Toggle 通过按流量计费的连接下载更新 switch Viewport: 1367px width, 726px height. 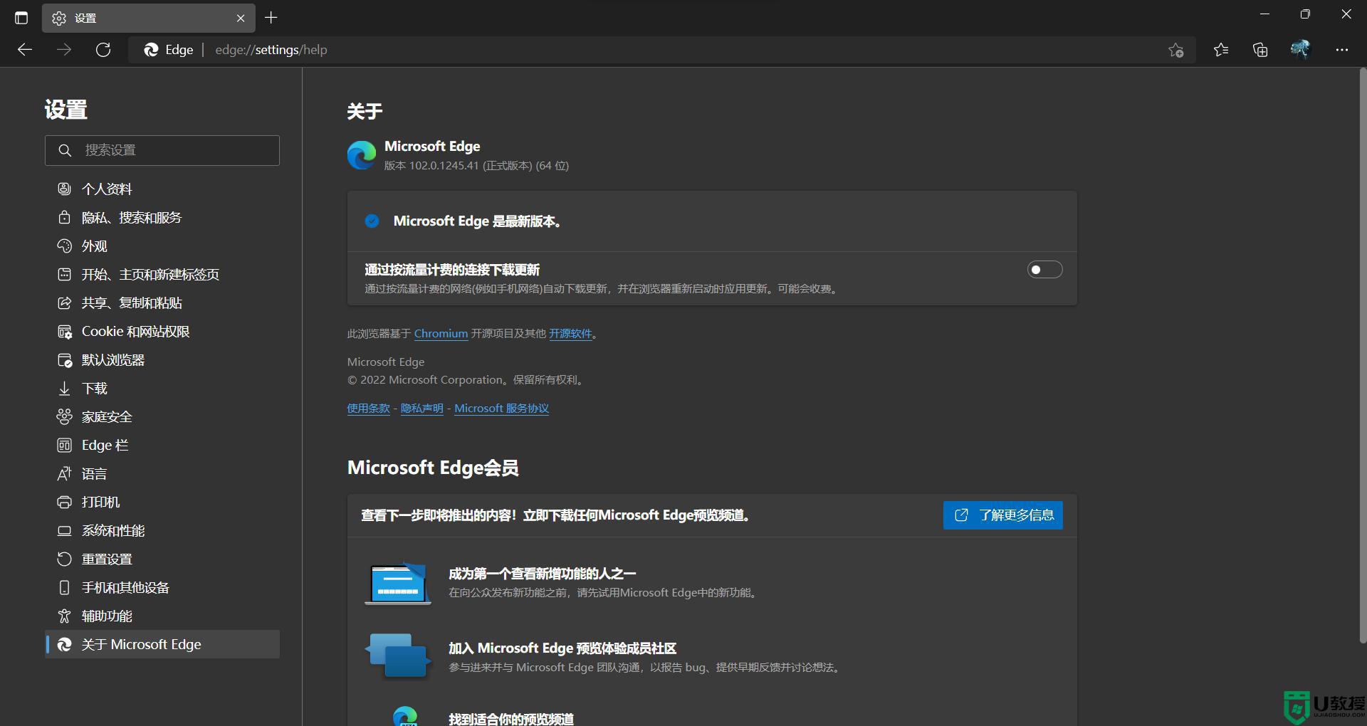[x=1044, y=270]
